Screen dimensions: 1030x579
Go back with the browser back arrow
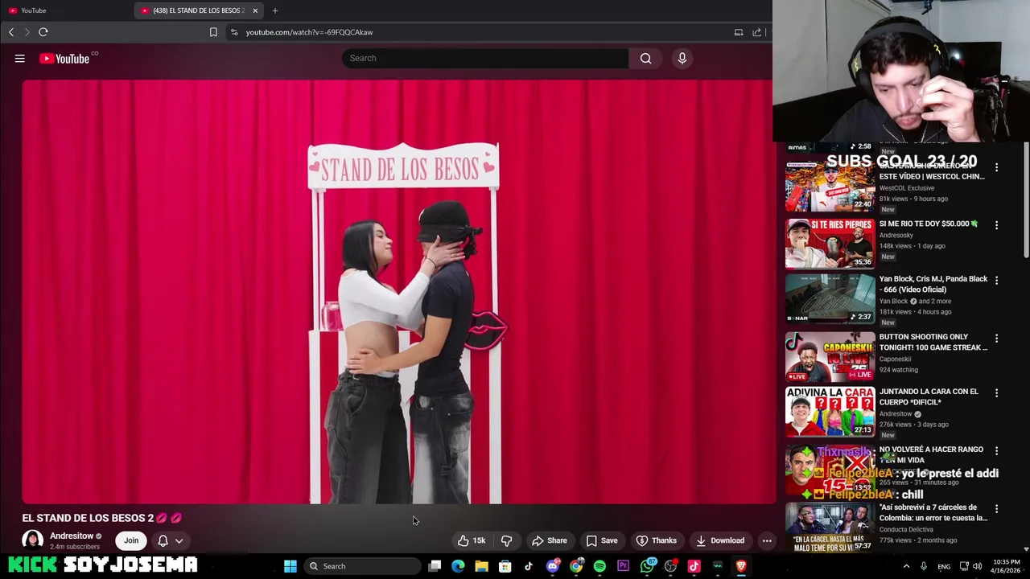coord(11,32)
